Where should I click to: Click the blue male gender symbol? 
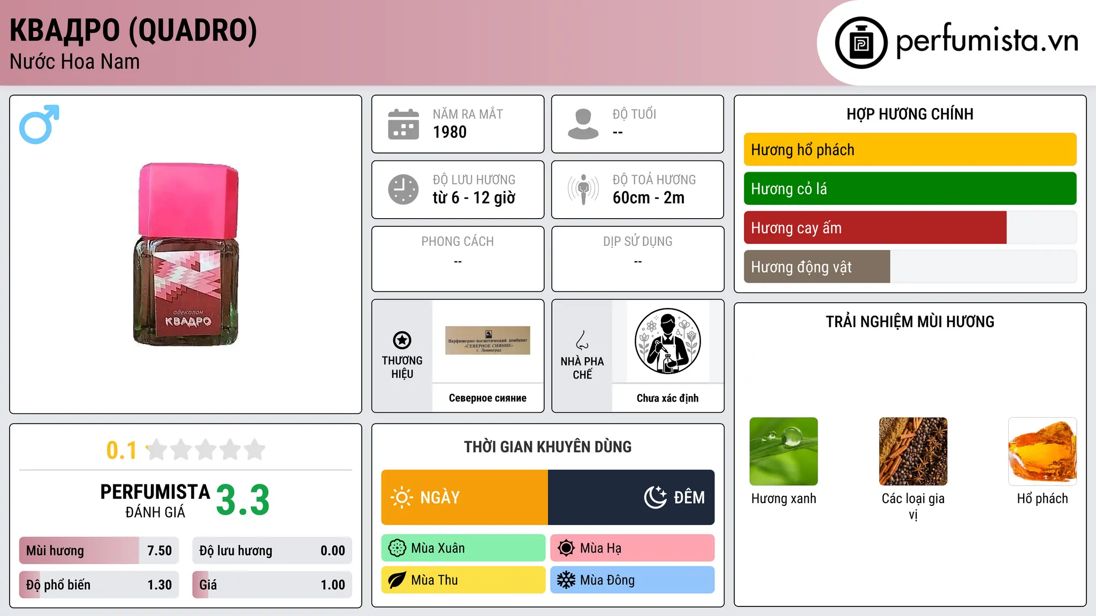point(39,124)
